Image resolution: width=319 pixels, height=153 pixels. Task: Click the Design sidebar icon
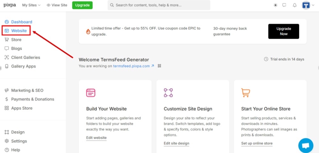[7, 132]
